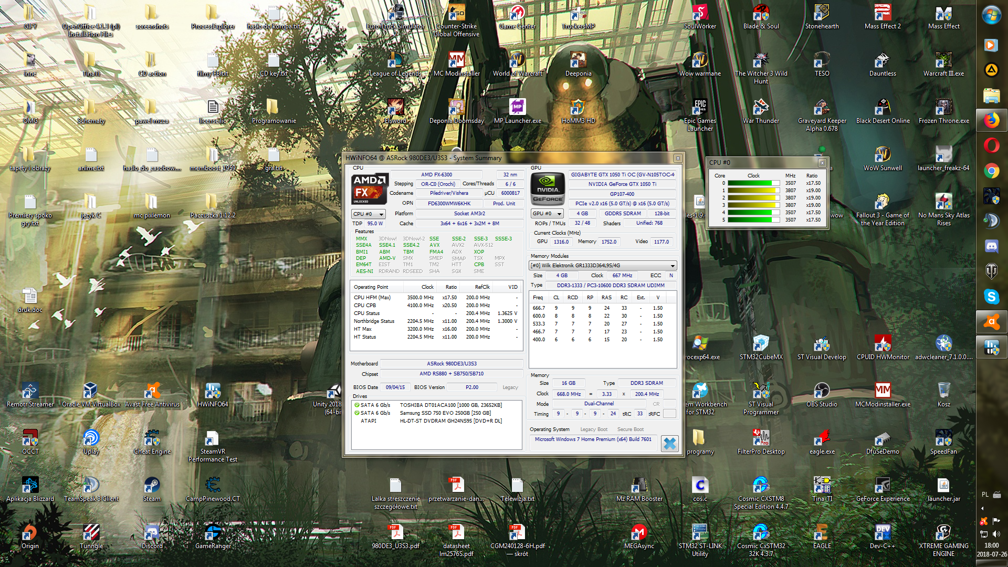Launch the Uplay desktop shortcut

coord(91,442)
